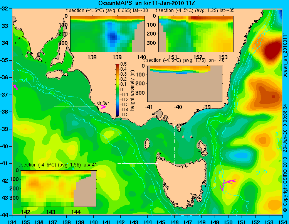Click the -40 tick under the lon=146 section
Screen dimensions: 289x224
(178, 107)
